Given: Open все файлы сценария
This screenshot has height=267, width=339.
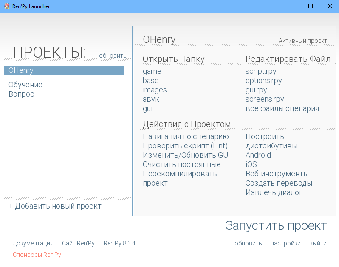Looking at the screenshot, I should pos(282,108).
